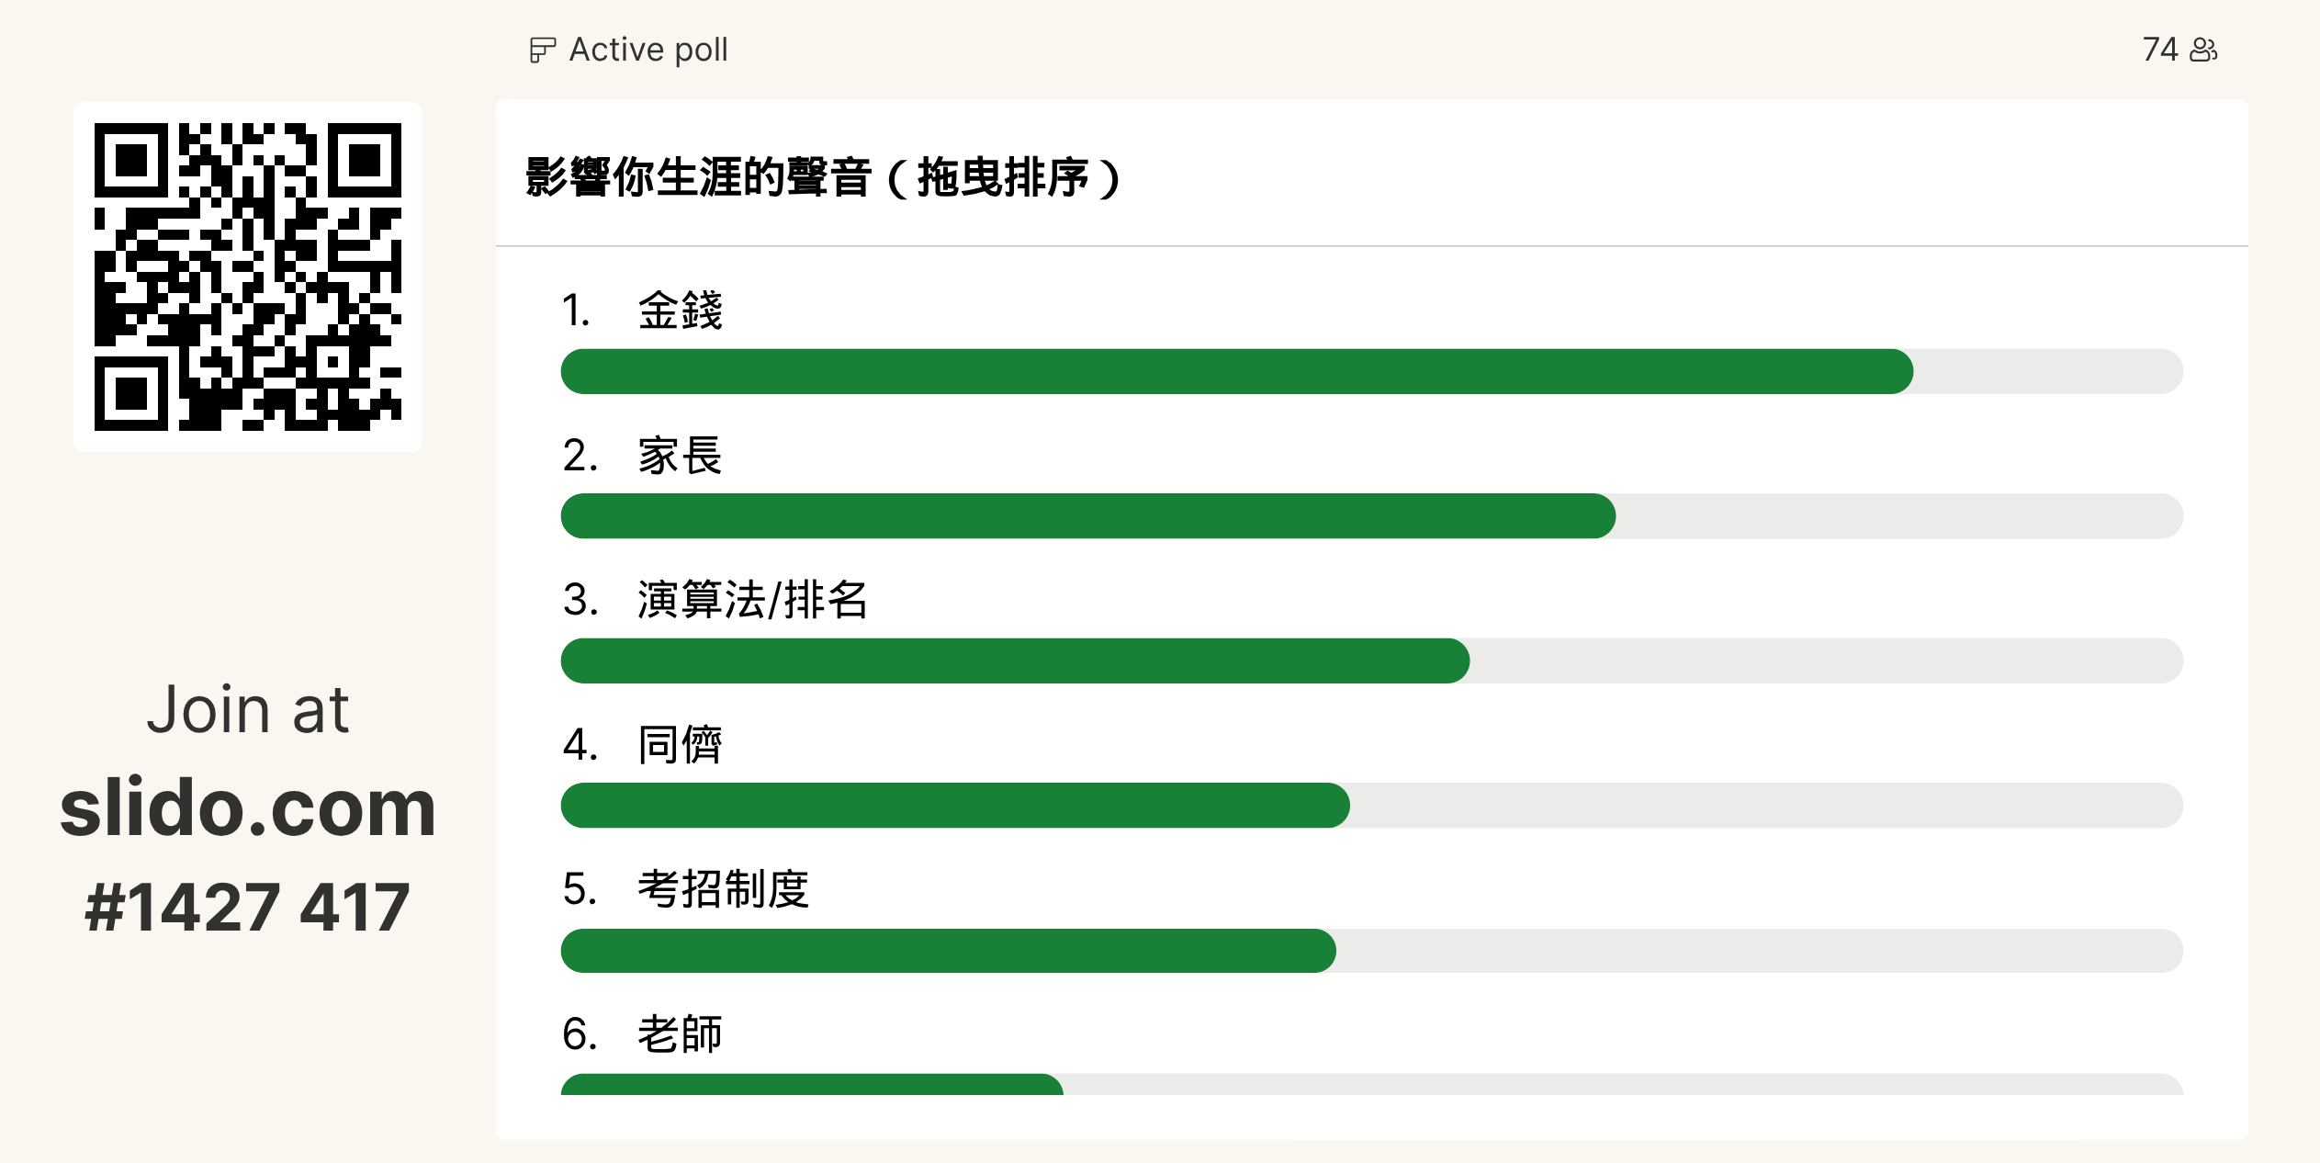The image size is (2320, 1163).
Task: Click the 74 participants number
Action: [x=2159, y=50]
